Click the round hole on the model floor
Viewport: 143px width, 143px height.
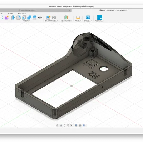104,69
